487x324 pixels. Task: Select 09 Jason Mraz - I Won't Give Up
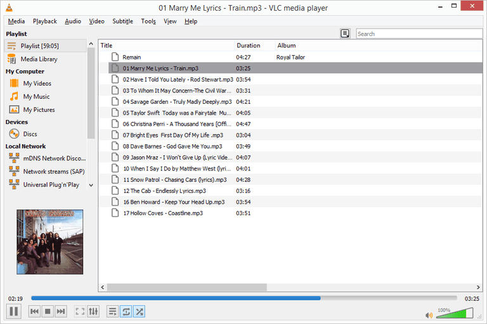pos(290,158)
